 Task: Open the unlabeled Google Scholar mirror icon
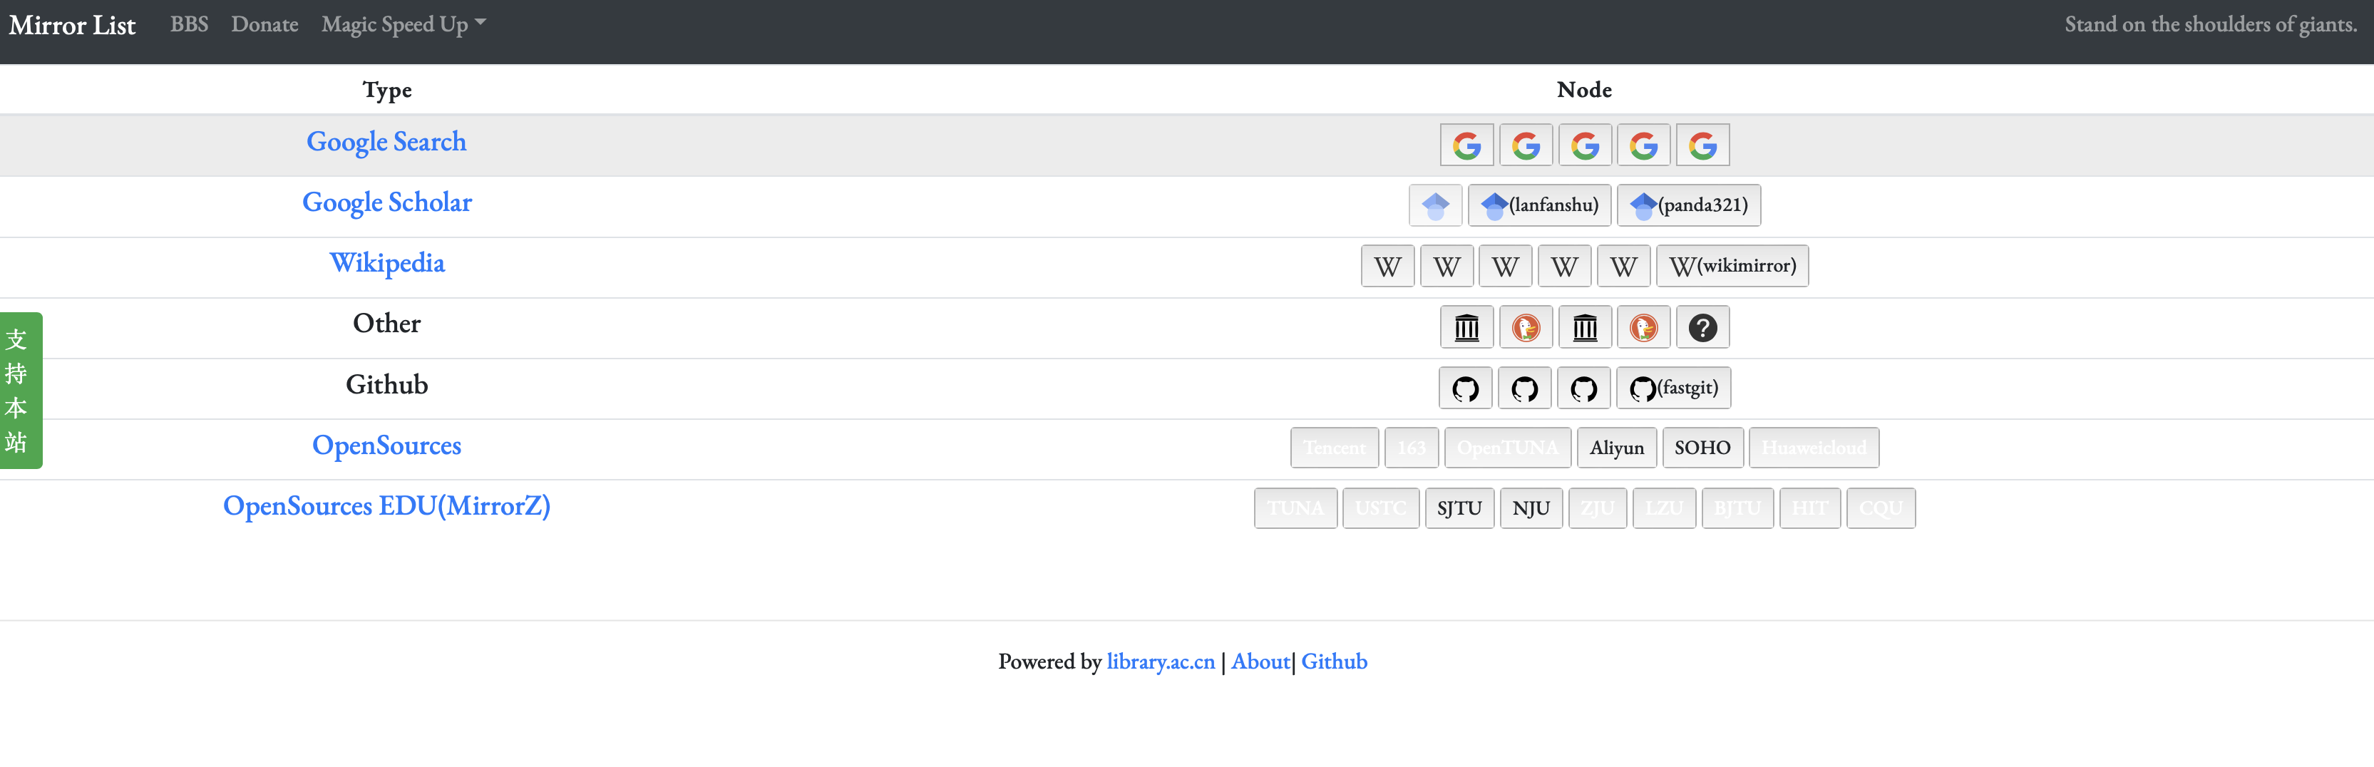click(x=1435, y=205)
